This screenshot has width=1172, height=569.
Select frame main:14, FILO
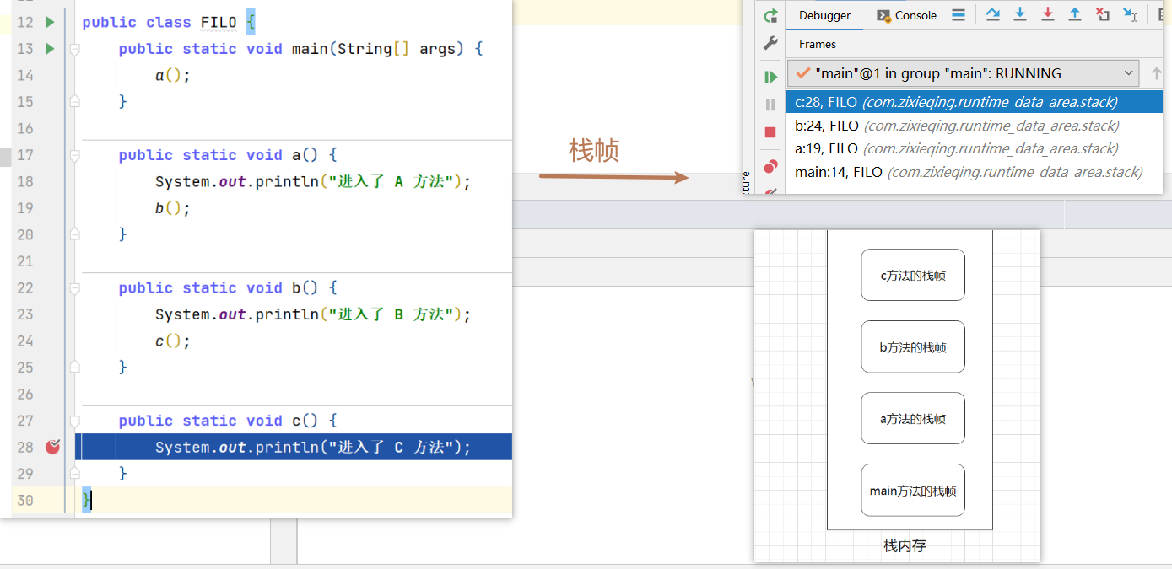click(975, 172)
